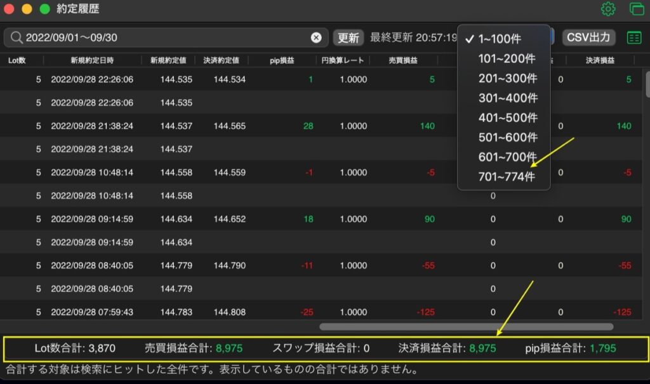Click the date range search field
This screenshot has height=384, width=650.
click(x=166, y=37)
